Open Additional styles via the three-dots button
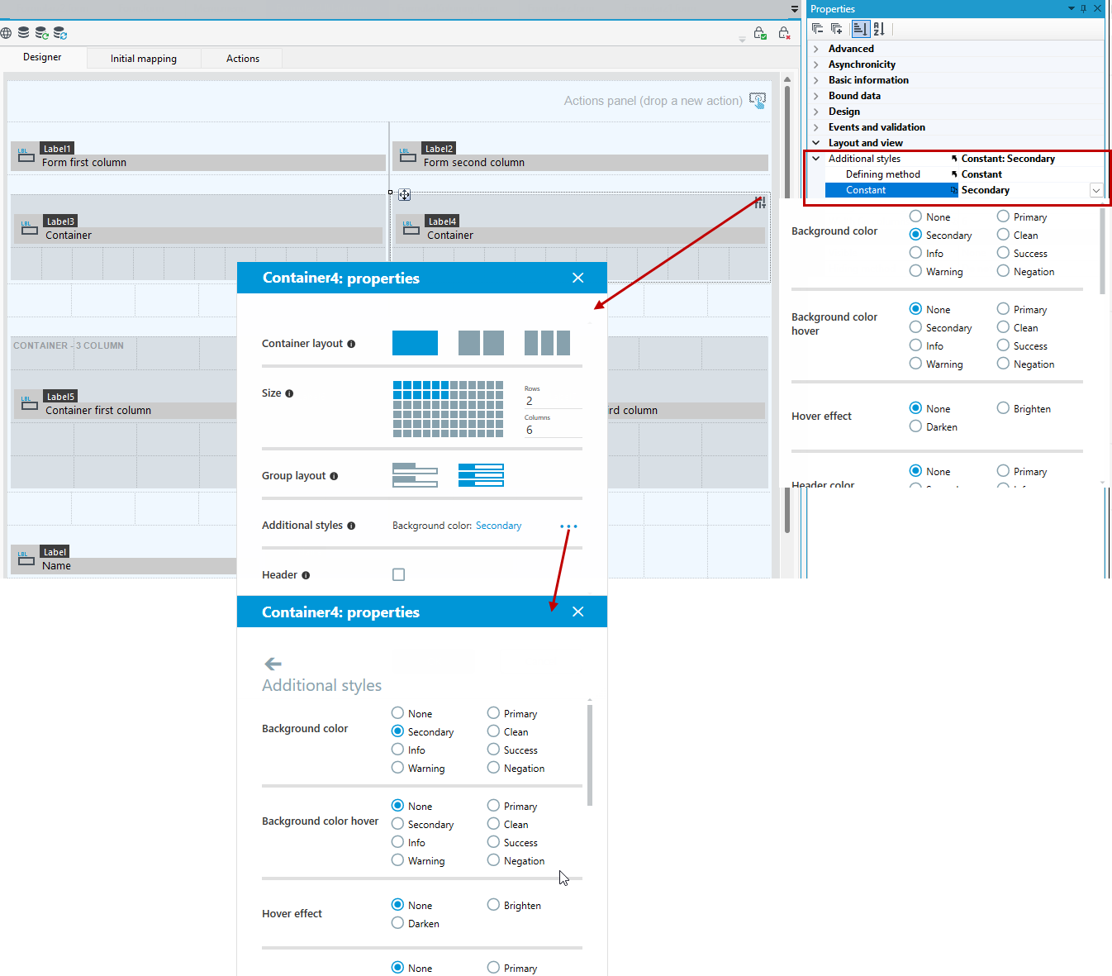This screenshot has width=1112, height=976. pyautogui.click(x=568, y=526)
